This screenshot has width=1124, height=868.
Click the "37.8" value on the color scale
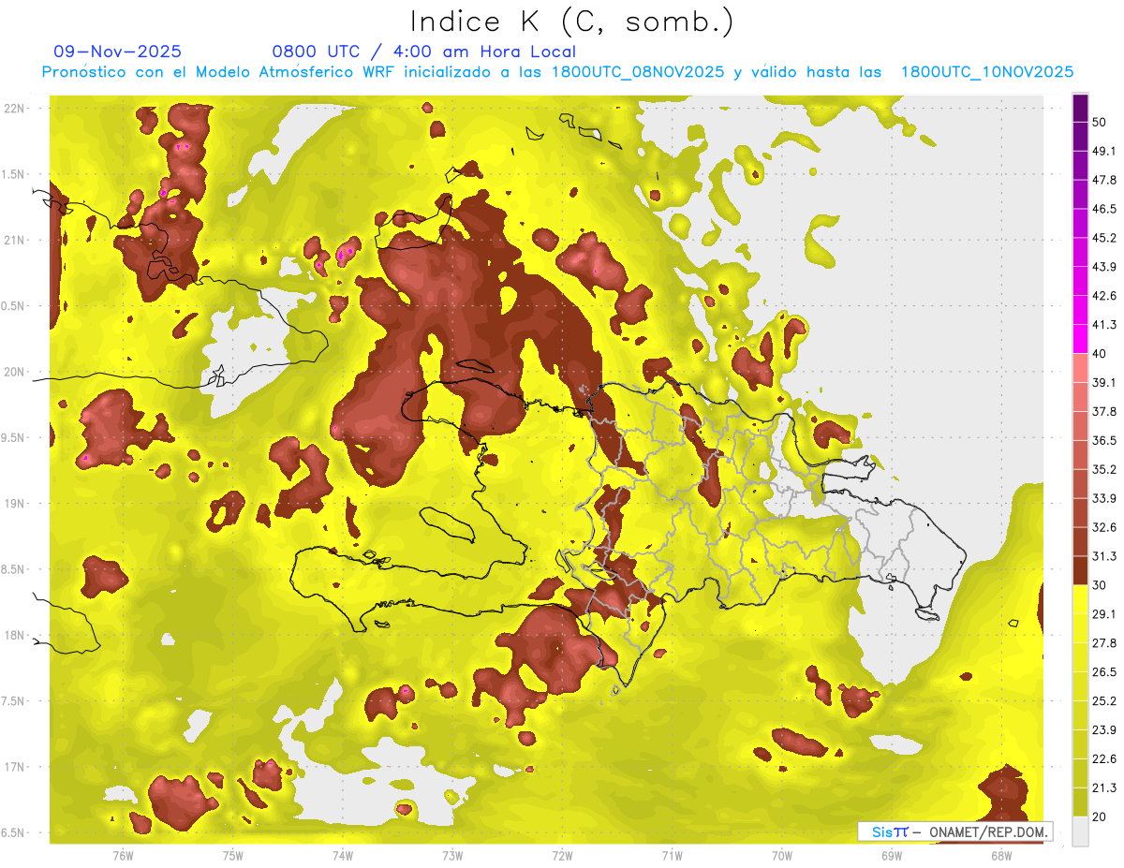pyautogui.click(x=1104, y=411)
